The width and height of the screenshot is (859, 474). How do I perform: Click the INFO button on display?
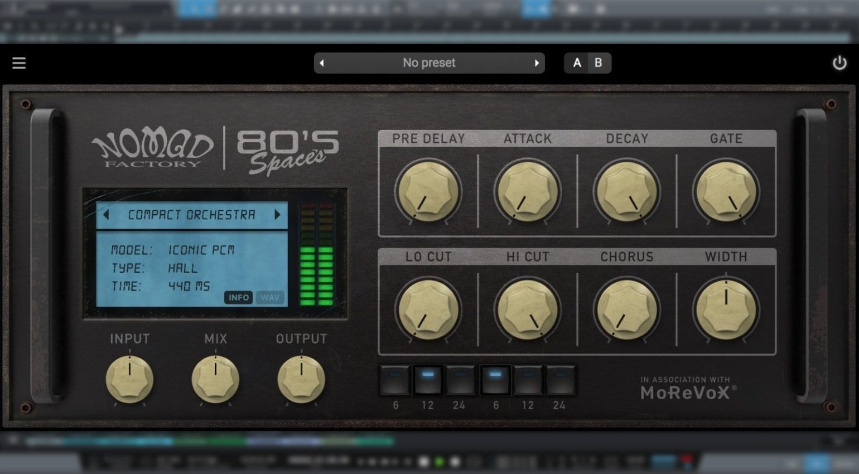coord(238,297)
